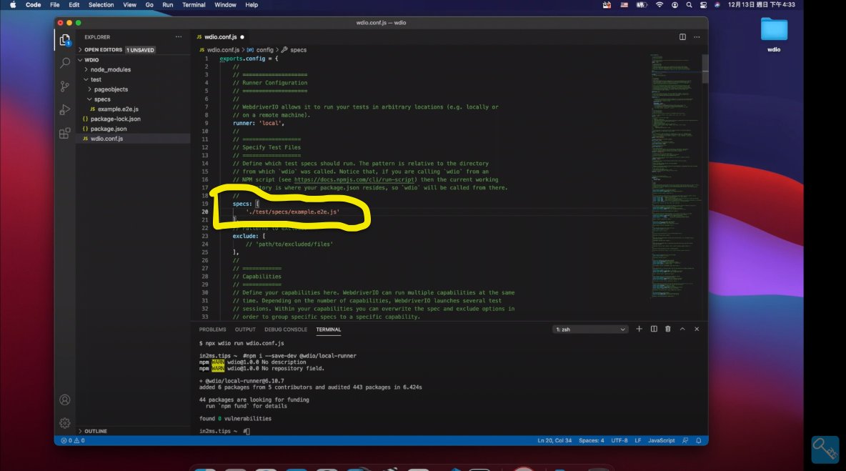Open Control Center in menu bar
Image resolution: width=846 pixels, height=471 pixels.
click(703, 5)
